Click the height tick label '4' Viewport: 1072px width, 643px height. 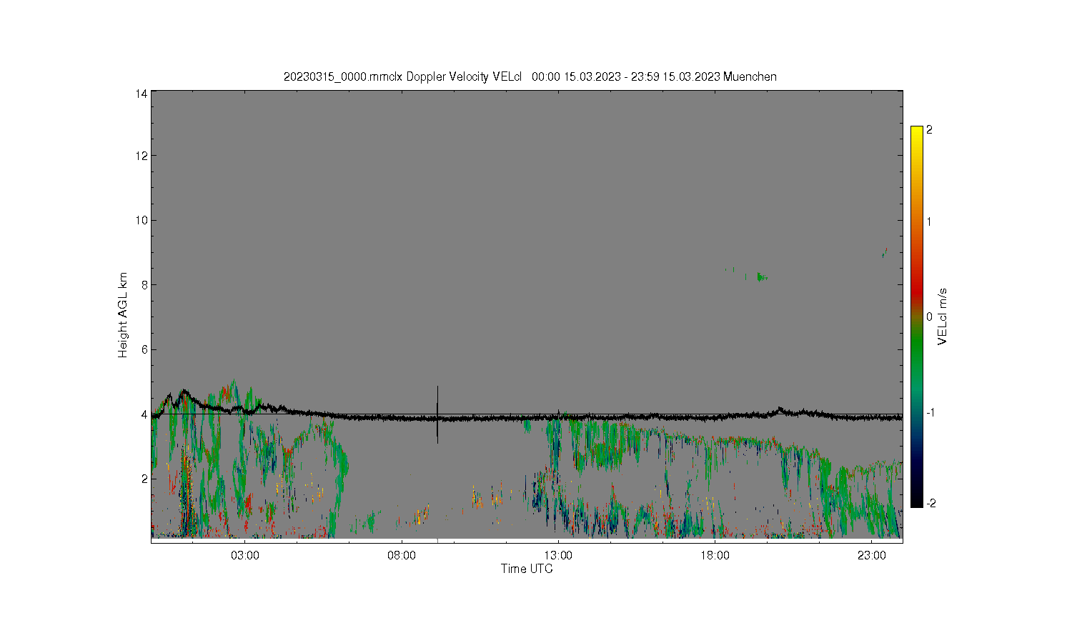pos(144,414)
